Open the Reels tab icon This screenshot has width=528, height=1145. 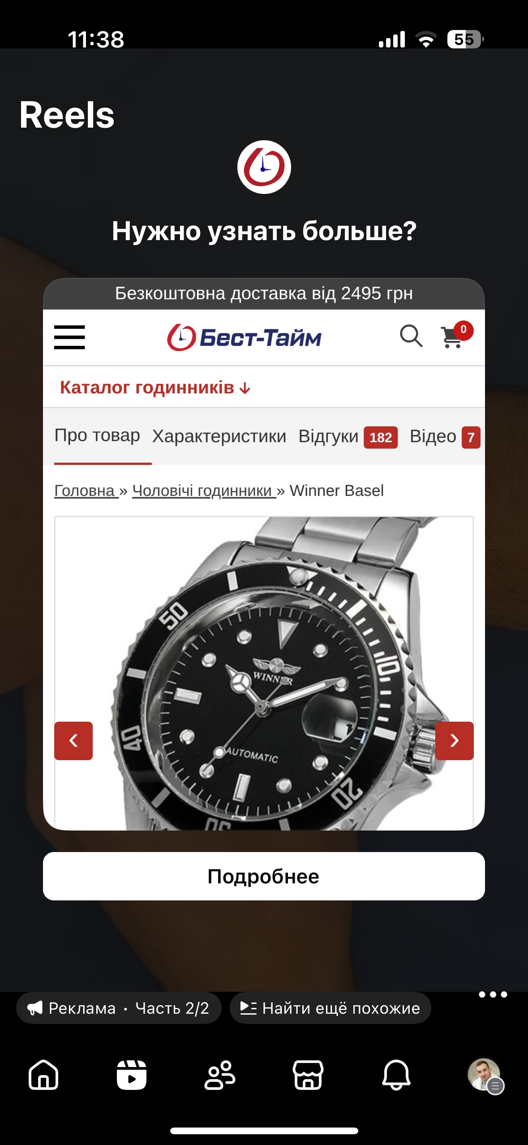click(x=132, y=1074)
